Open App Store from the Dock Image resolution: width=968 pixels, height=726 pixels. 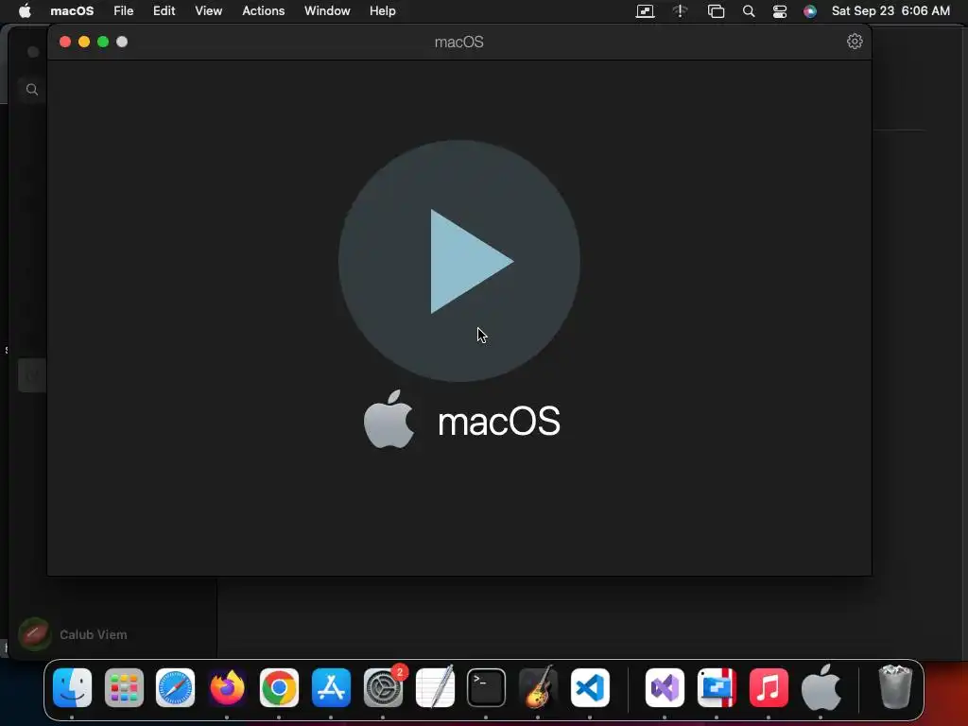(331, 688)
